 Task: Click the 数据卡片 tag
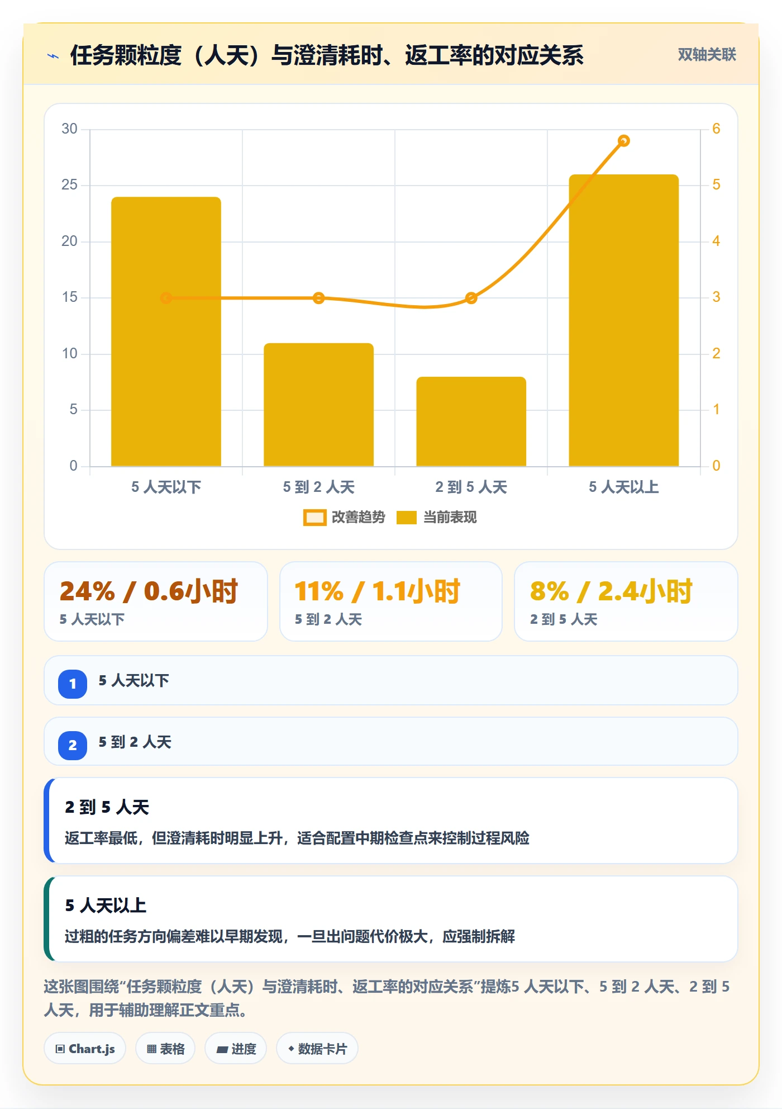click(x=317, y=1049)
